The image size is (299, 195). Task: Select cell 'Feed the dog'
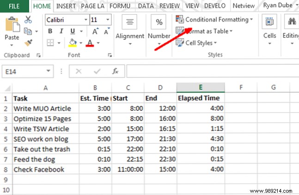(46, 159)
